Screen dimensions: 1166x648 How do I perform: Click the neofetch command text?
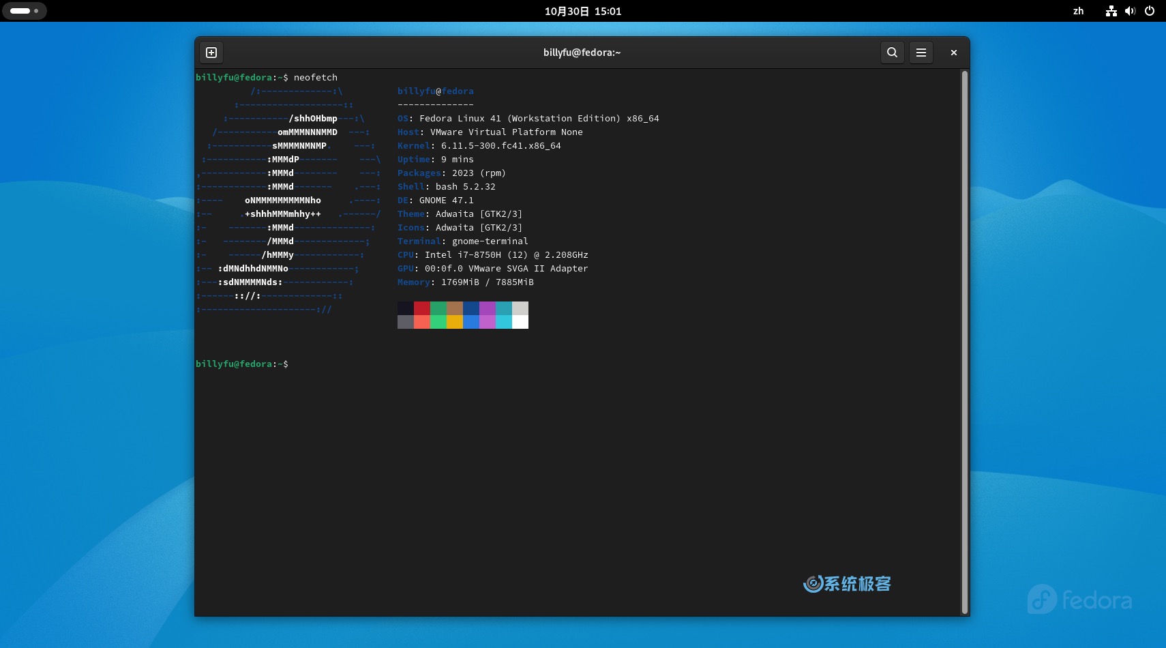316,78
